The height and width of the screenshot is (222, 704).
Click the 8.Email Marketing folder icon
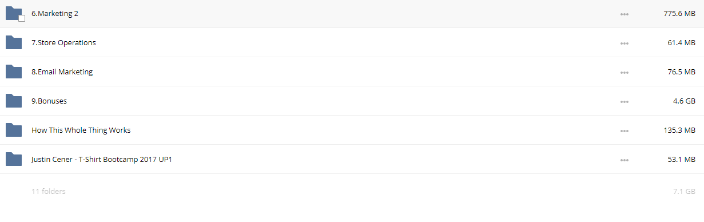13,72
